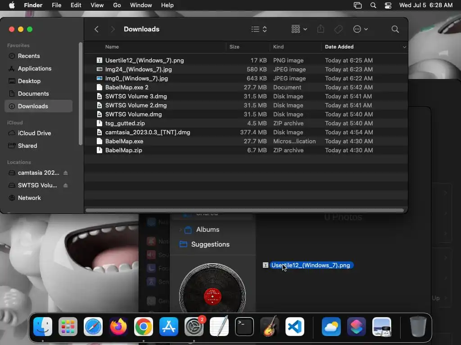Screen dimensions: 461x345
Task: Sort by the Size column header
Action: point(234,47)
